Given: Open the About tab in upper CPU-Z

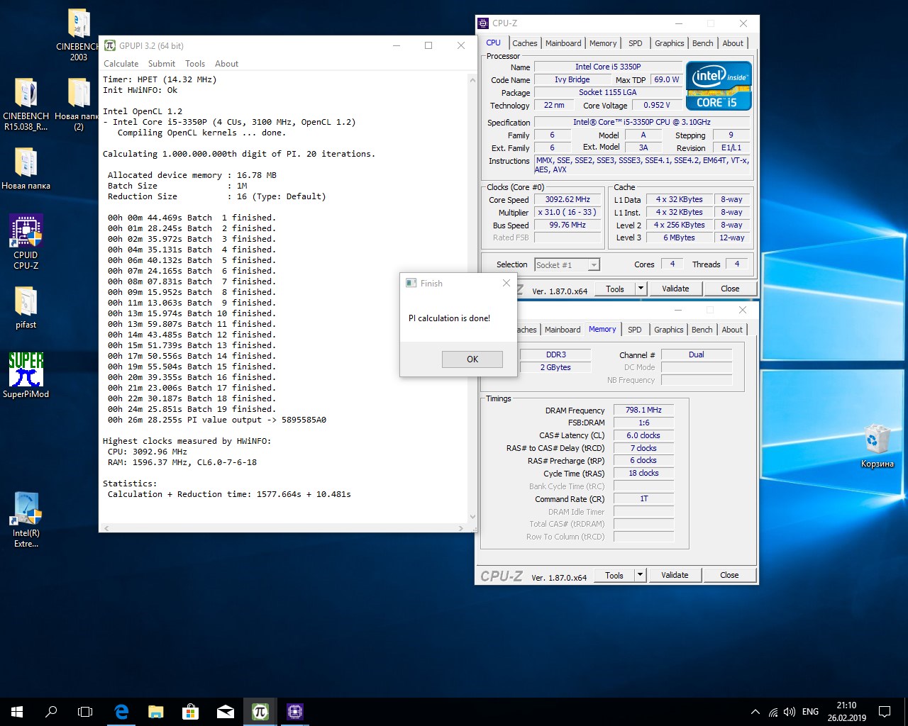Looking at the screenshot, I should click(733, 43).
